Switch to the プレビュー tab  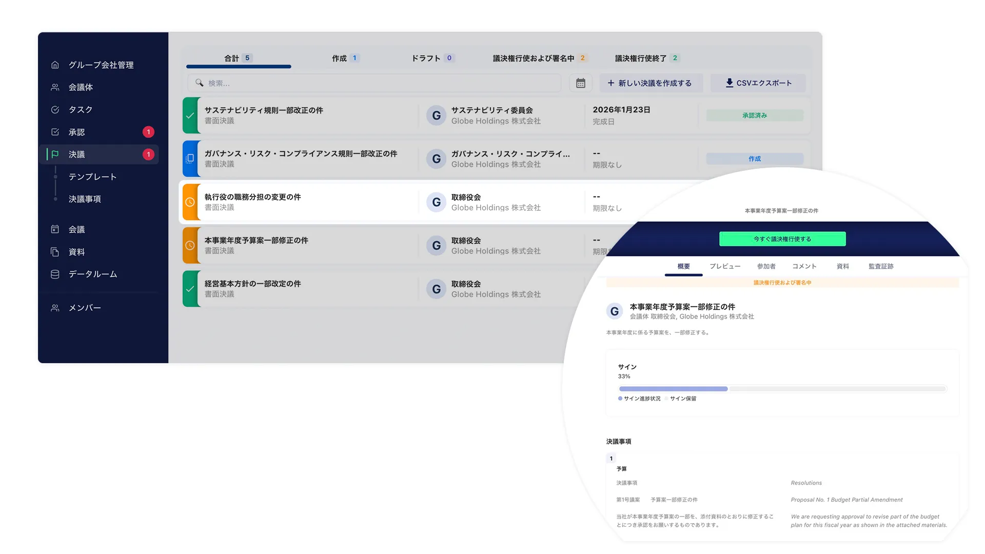725,266
